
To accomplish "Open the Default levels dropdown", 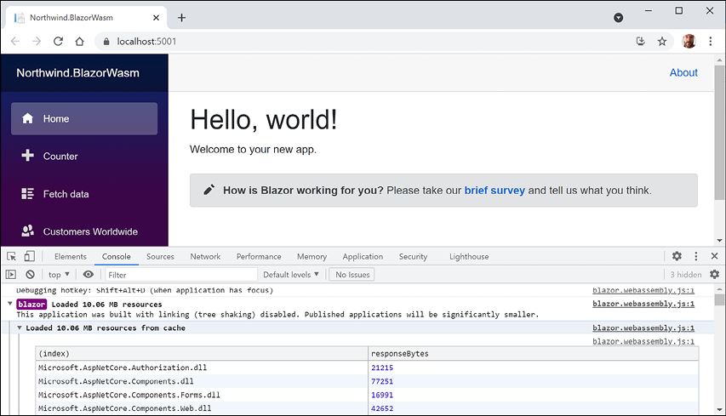I will coord(291,275).
